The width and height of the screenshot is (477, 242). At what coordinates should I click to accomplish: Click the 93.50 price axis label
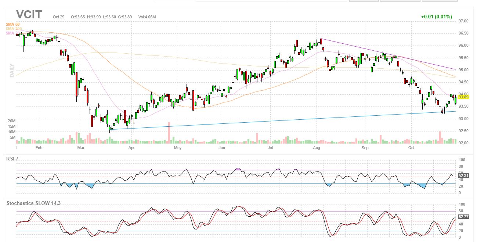[x=463, y=106]
